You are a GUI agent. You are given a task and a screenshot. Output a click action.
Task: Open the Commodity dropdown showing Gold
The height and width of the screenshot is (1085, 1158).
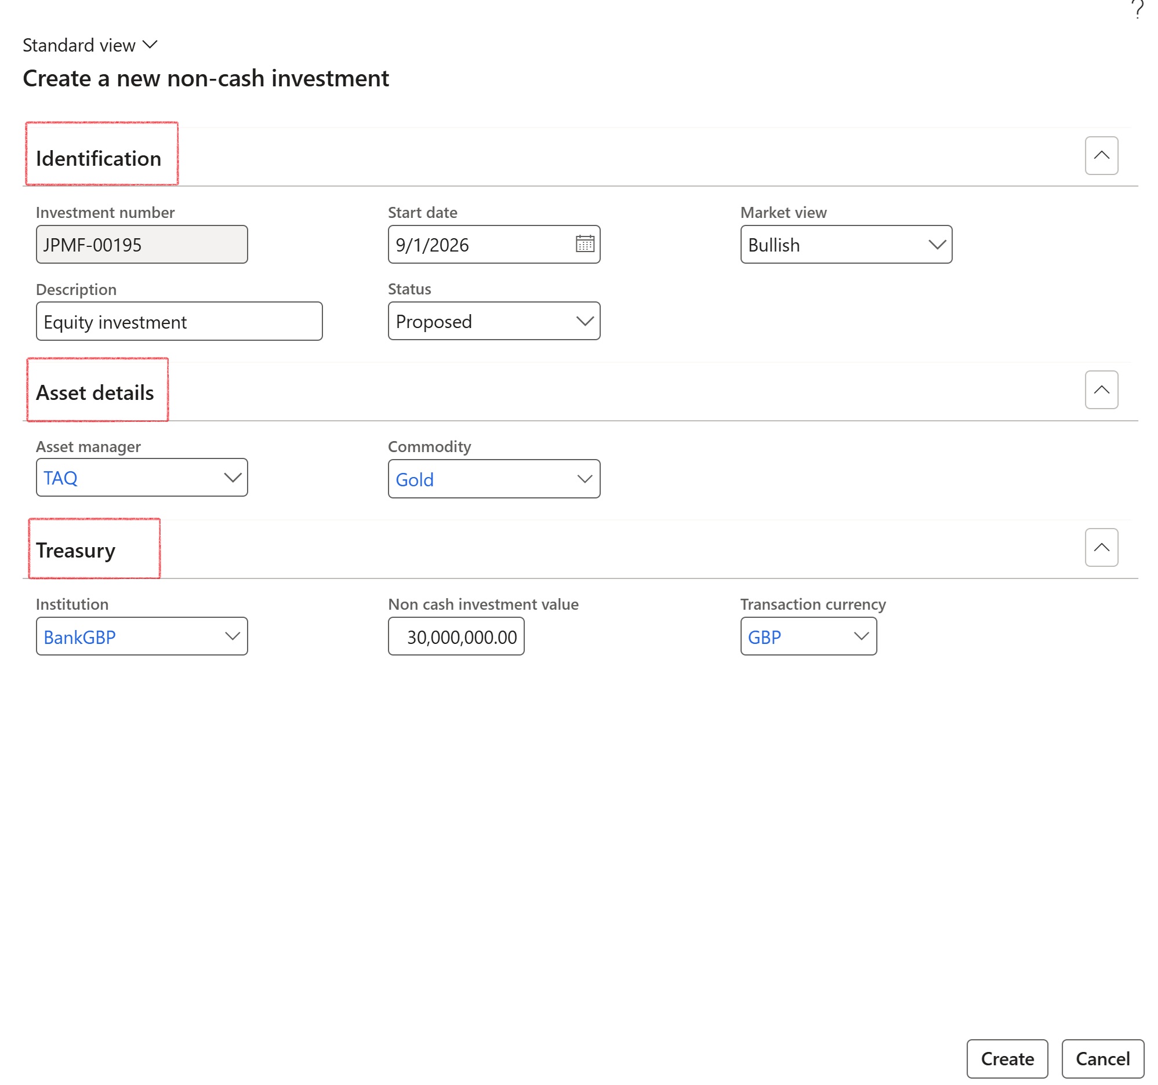point(494,479)
